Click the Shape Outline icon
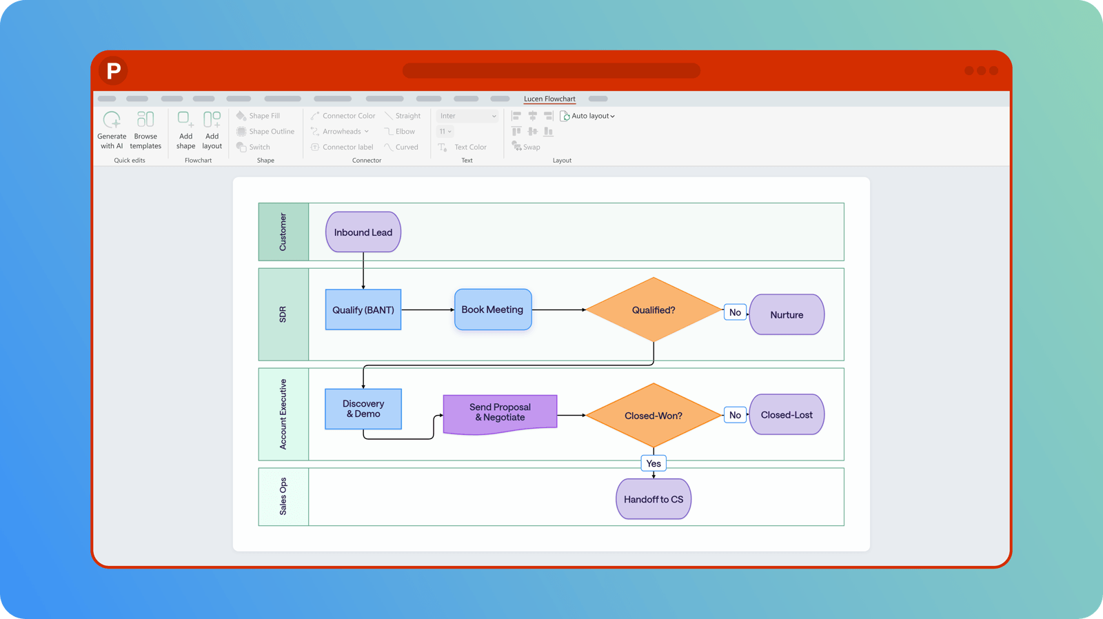The height and width of the screenshot is (619, 1103). pos(241,131)
